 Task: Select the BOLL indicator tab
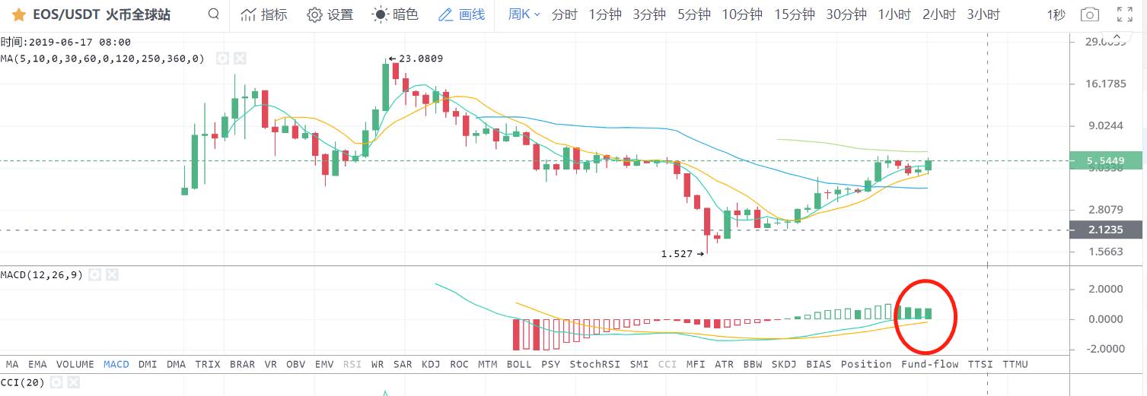pos(519,364)
